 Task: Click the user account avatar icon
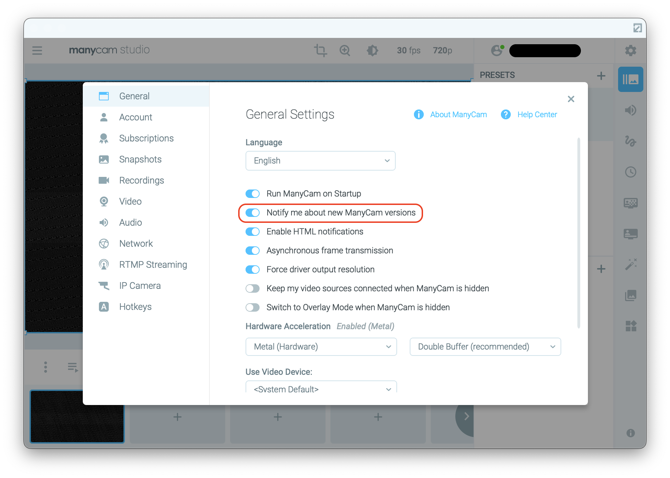tap(497, 51)
